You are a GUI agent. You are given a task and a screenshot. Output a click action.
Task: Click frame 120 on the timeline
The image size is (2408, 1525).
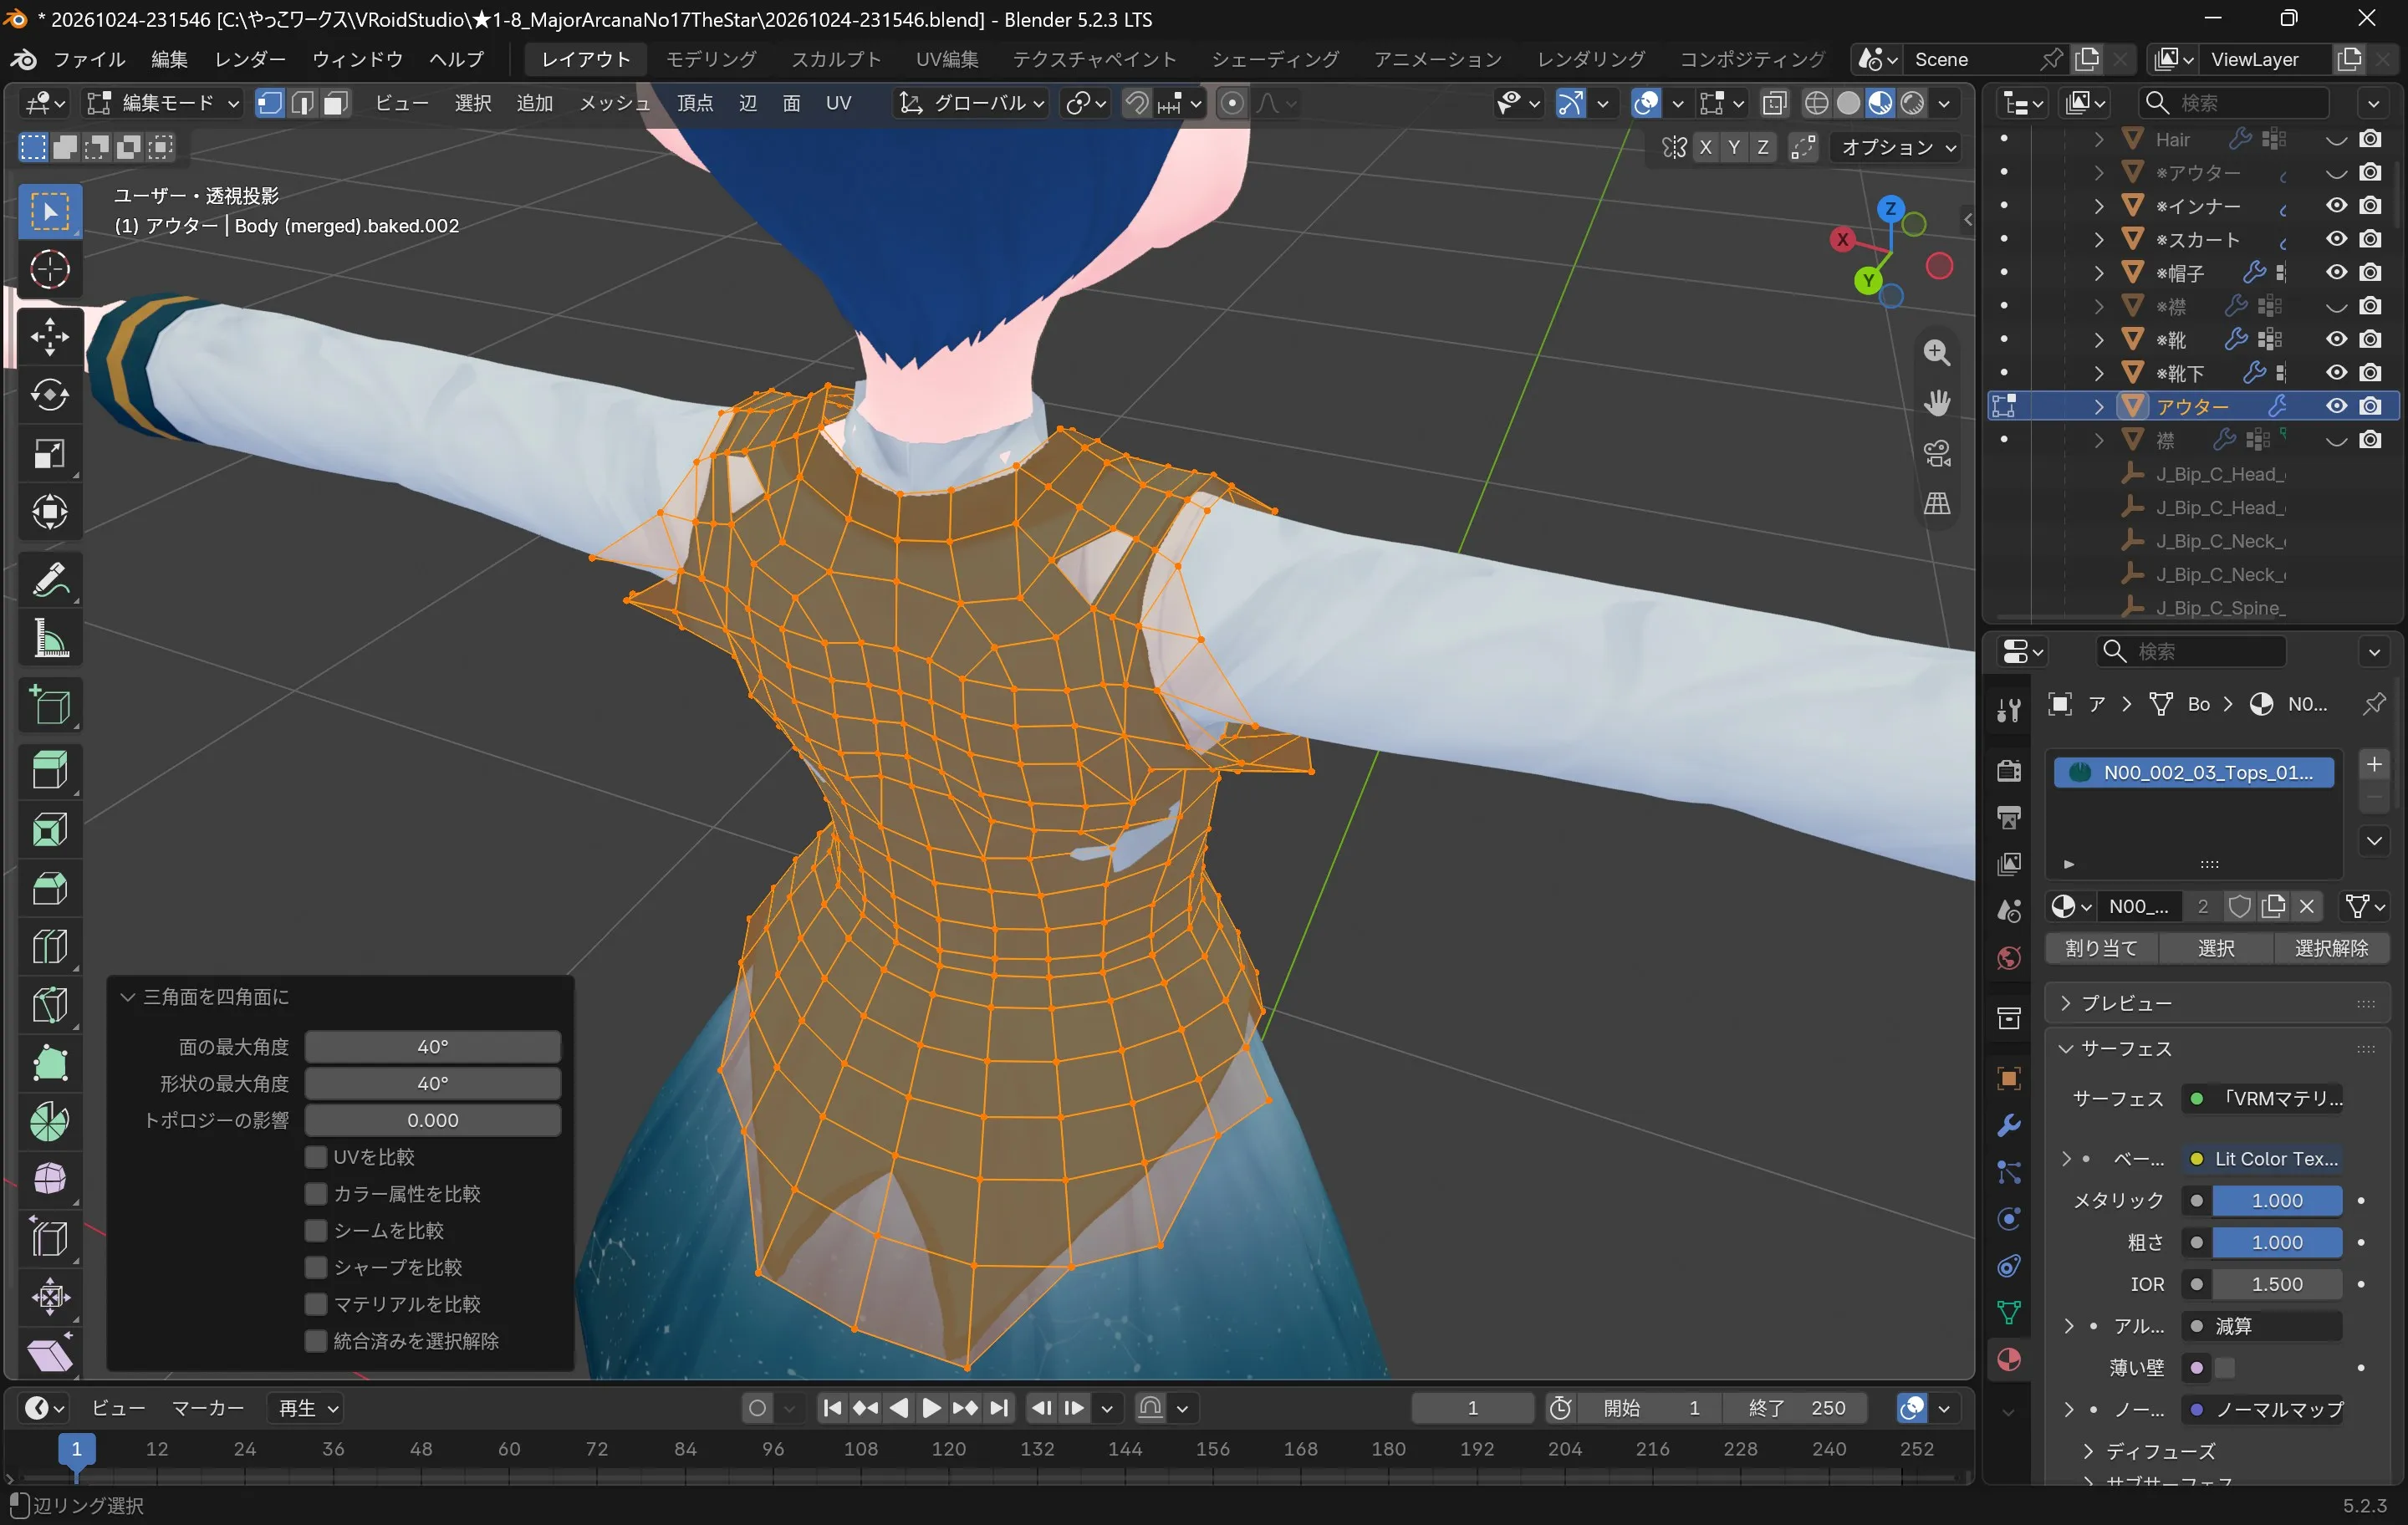point(948,1449)
